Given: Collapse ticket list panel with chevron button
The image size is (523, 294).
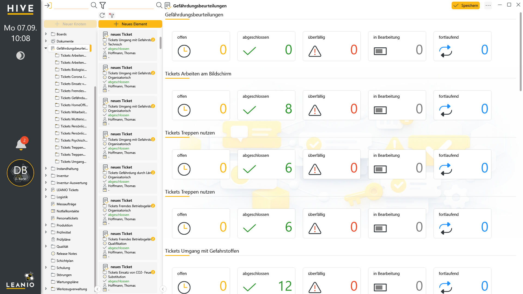Looking at the screenshot, I should 163,289.
